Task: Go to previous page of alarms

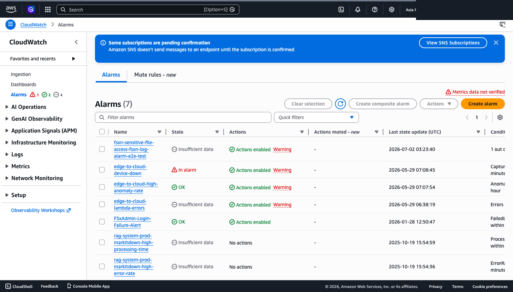Action: pyautogui.click(x=467, y=117)
